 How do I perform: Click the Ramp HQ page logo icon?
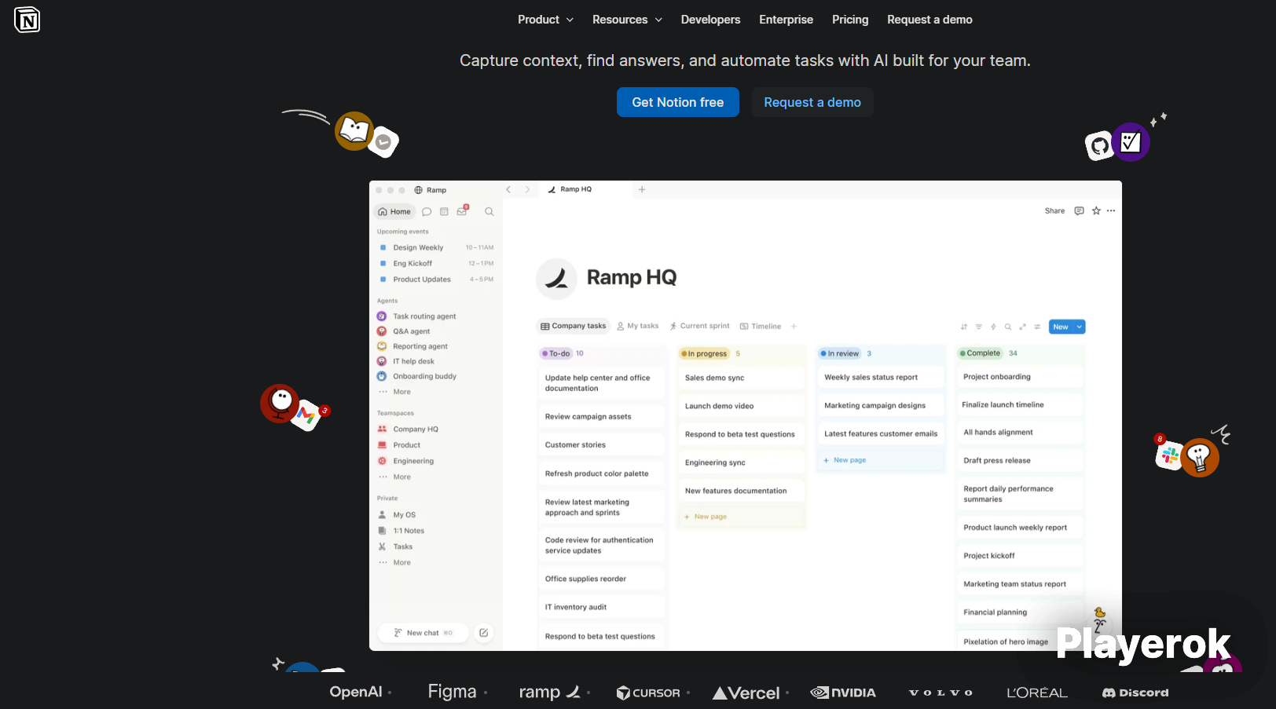point(556,278)
